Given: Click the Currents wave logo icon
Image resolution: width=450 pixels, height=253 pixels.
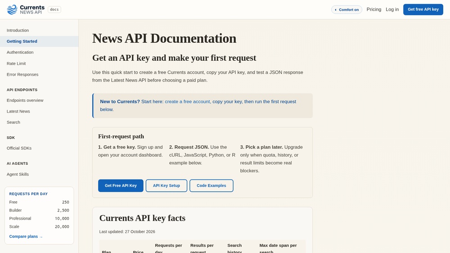Looking at the screenshot, I should [x=12, y=9].
